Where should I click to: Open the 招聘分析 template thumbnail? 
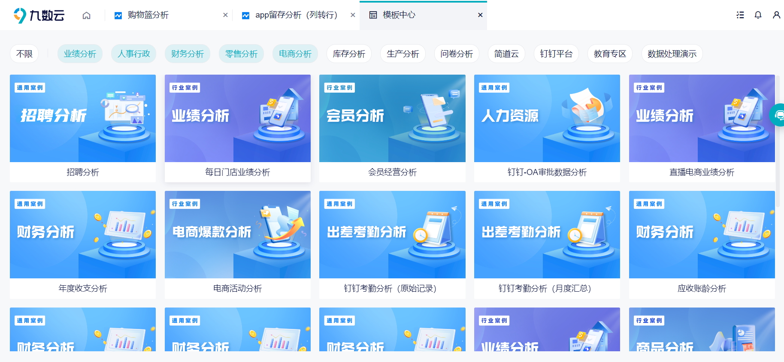pos(83,118)
